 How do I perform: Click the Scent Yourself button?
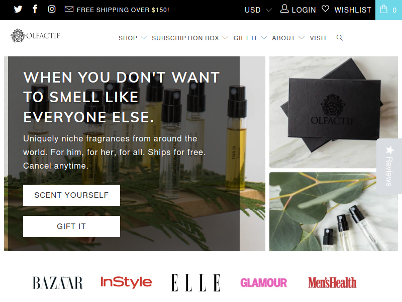pos(71,195)
